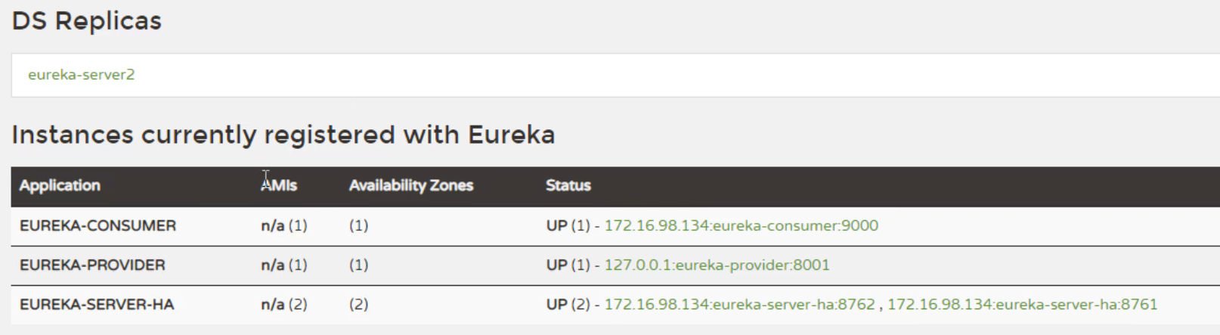Click the Availability Zones column header
The width and height of the screenshot is (1220, 335).
[x=411, y=185]
